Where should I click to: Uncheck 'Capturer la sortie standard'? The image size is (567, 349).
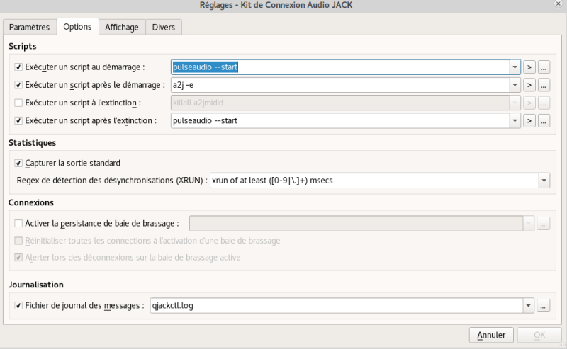tap(18, 163)
